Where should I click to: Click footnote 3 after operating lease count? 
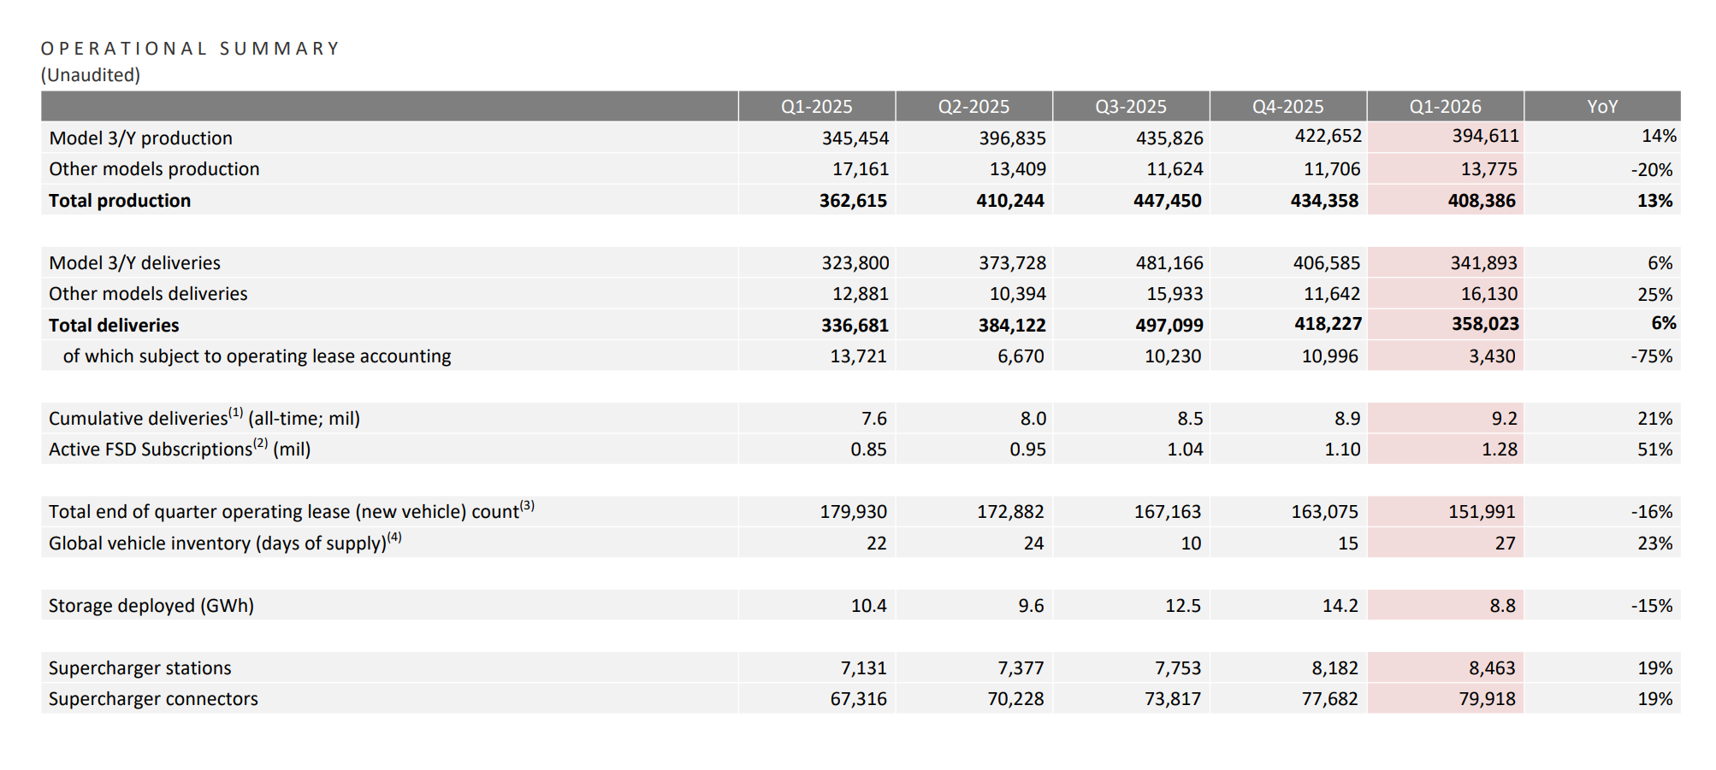528,505
